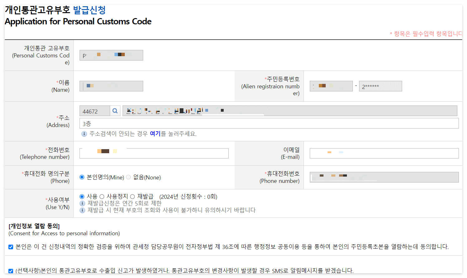Choose the 사용 radio button
Image resolution: width=467 pixels, height=278 pixels.
pyautogui.click(x=82, y=197)
